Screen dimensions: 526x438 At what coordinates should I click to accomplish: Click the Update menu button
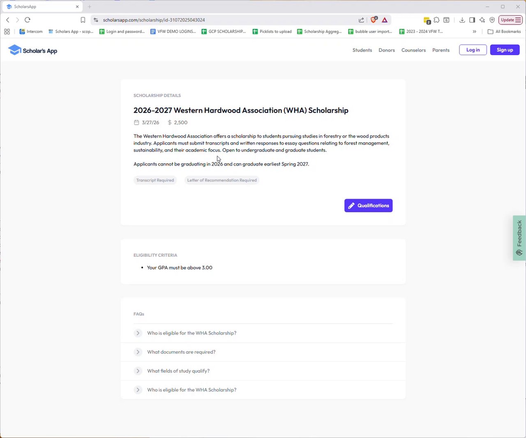pos(510,20)
